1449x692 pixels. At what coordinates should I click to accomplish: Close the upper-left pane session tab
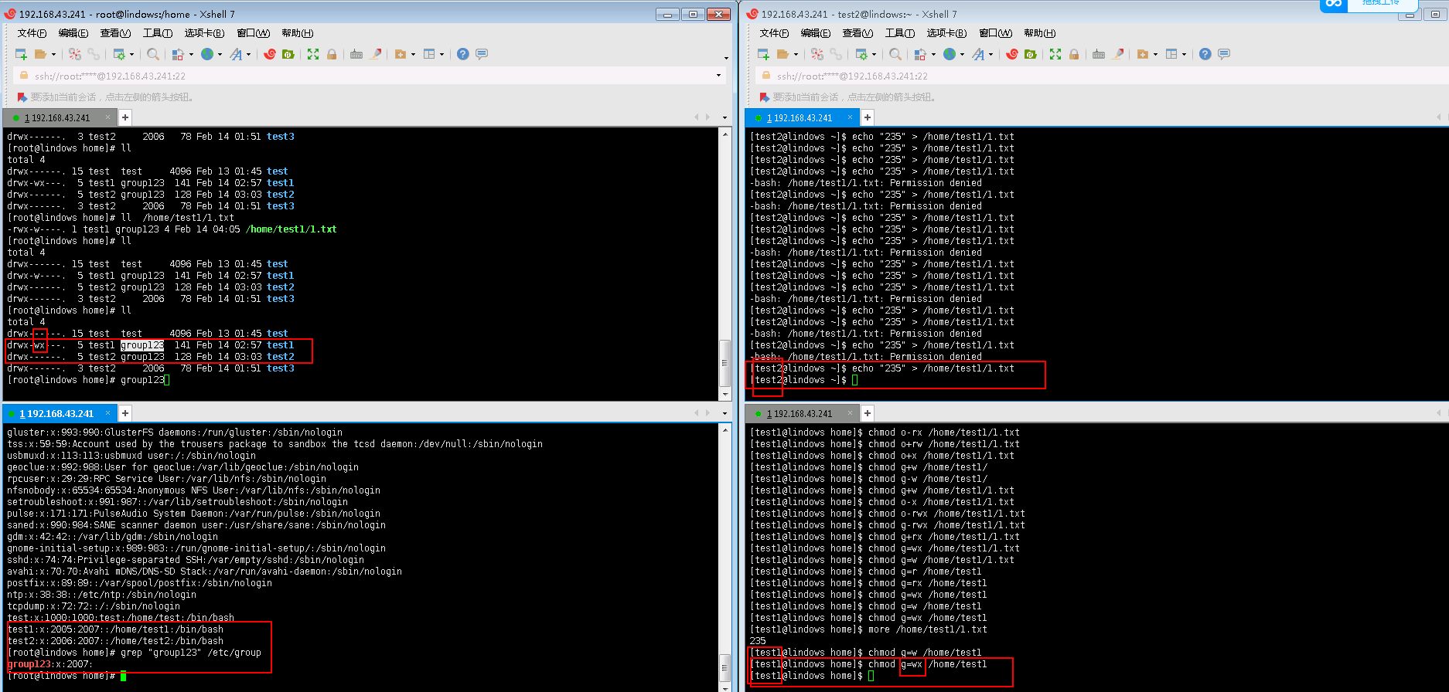coord(107,117)
